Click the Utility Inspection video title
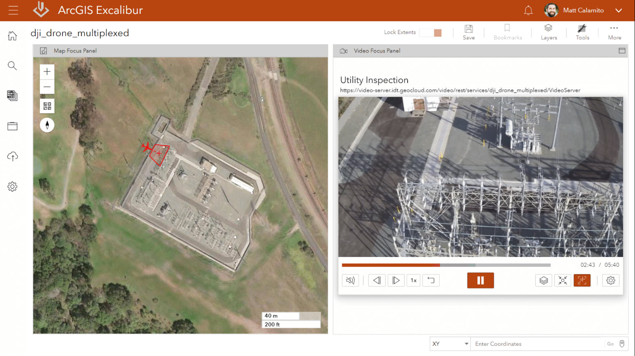The image size is (635, 356). point(374,80)
